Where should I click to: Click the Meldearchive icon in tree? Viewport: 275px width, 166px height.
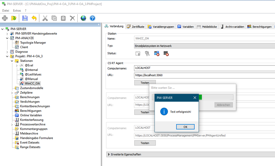17,133
